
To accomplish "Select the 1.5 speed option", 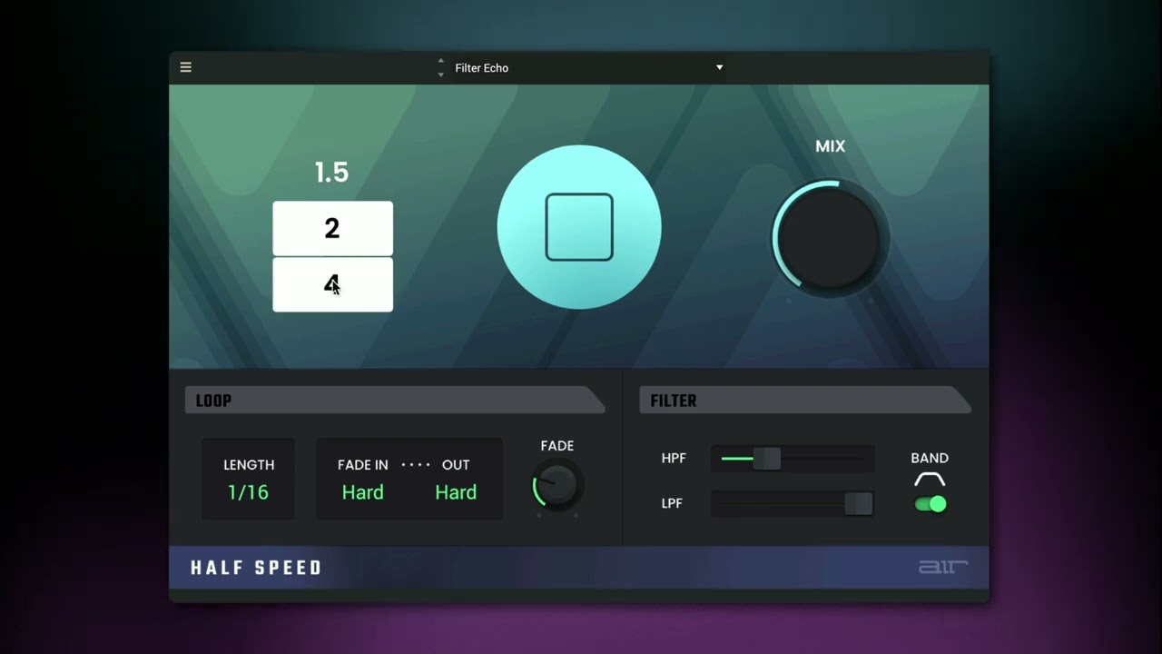I will point(331,173).
